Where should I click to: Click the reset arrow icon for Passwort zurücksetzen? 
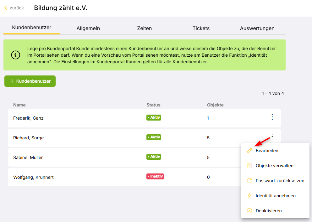click(249, 181)
